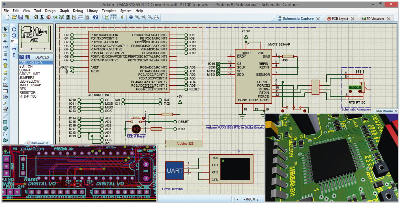
Task: Zoom to view the entire sheet
Action: 150,17
